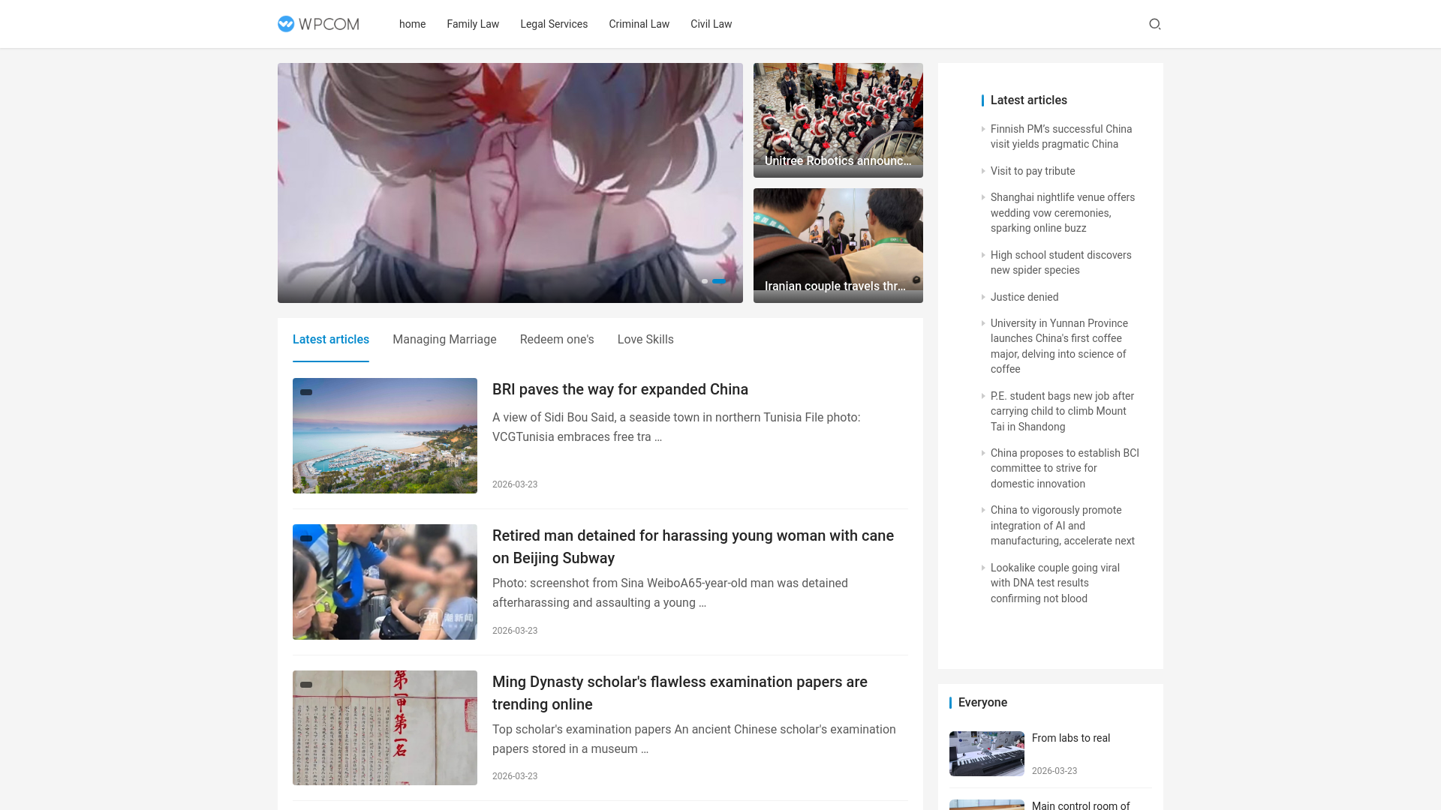Switch to Latest articles tab

[331, 340]
